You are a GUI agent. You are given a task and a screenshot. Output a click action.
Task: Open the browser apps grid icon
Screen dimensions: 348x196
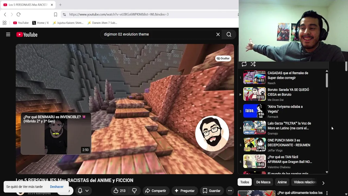(x=4, y=23)
